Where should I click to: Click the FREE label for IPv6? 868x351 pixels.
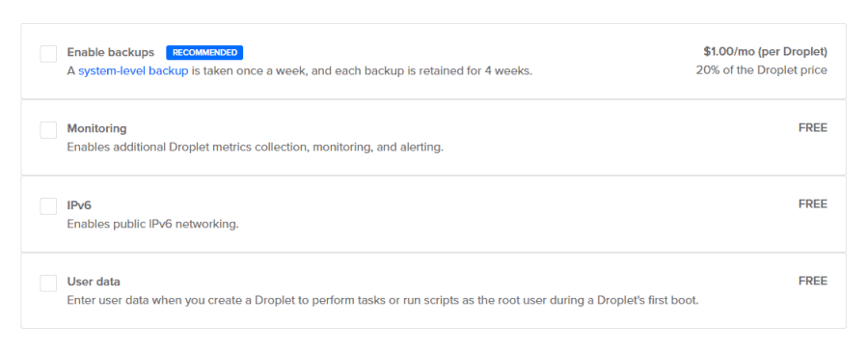[x=813, y=204]
